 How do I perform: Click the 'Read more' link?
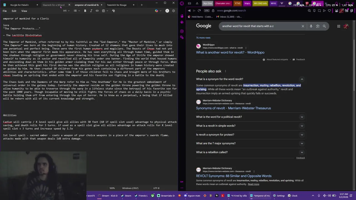coord(253,184)
